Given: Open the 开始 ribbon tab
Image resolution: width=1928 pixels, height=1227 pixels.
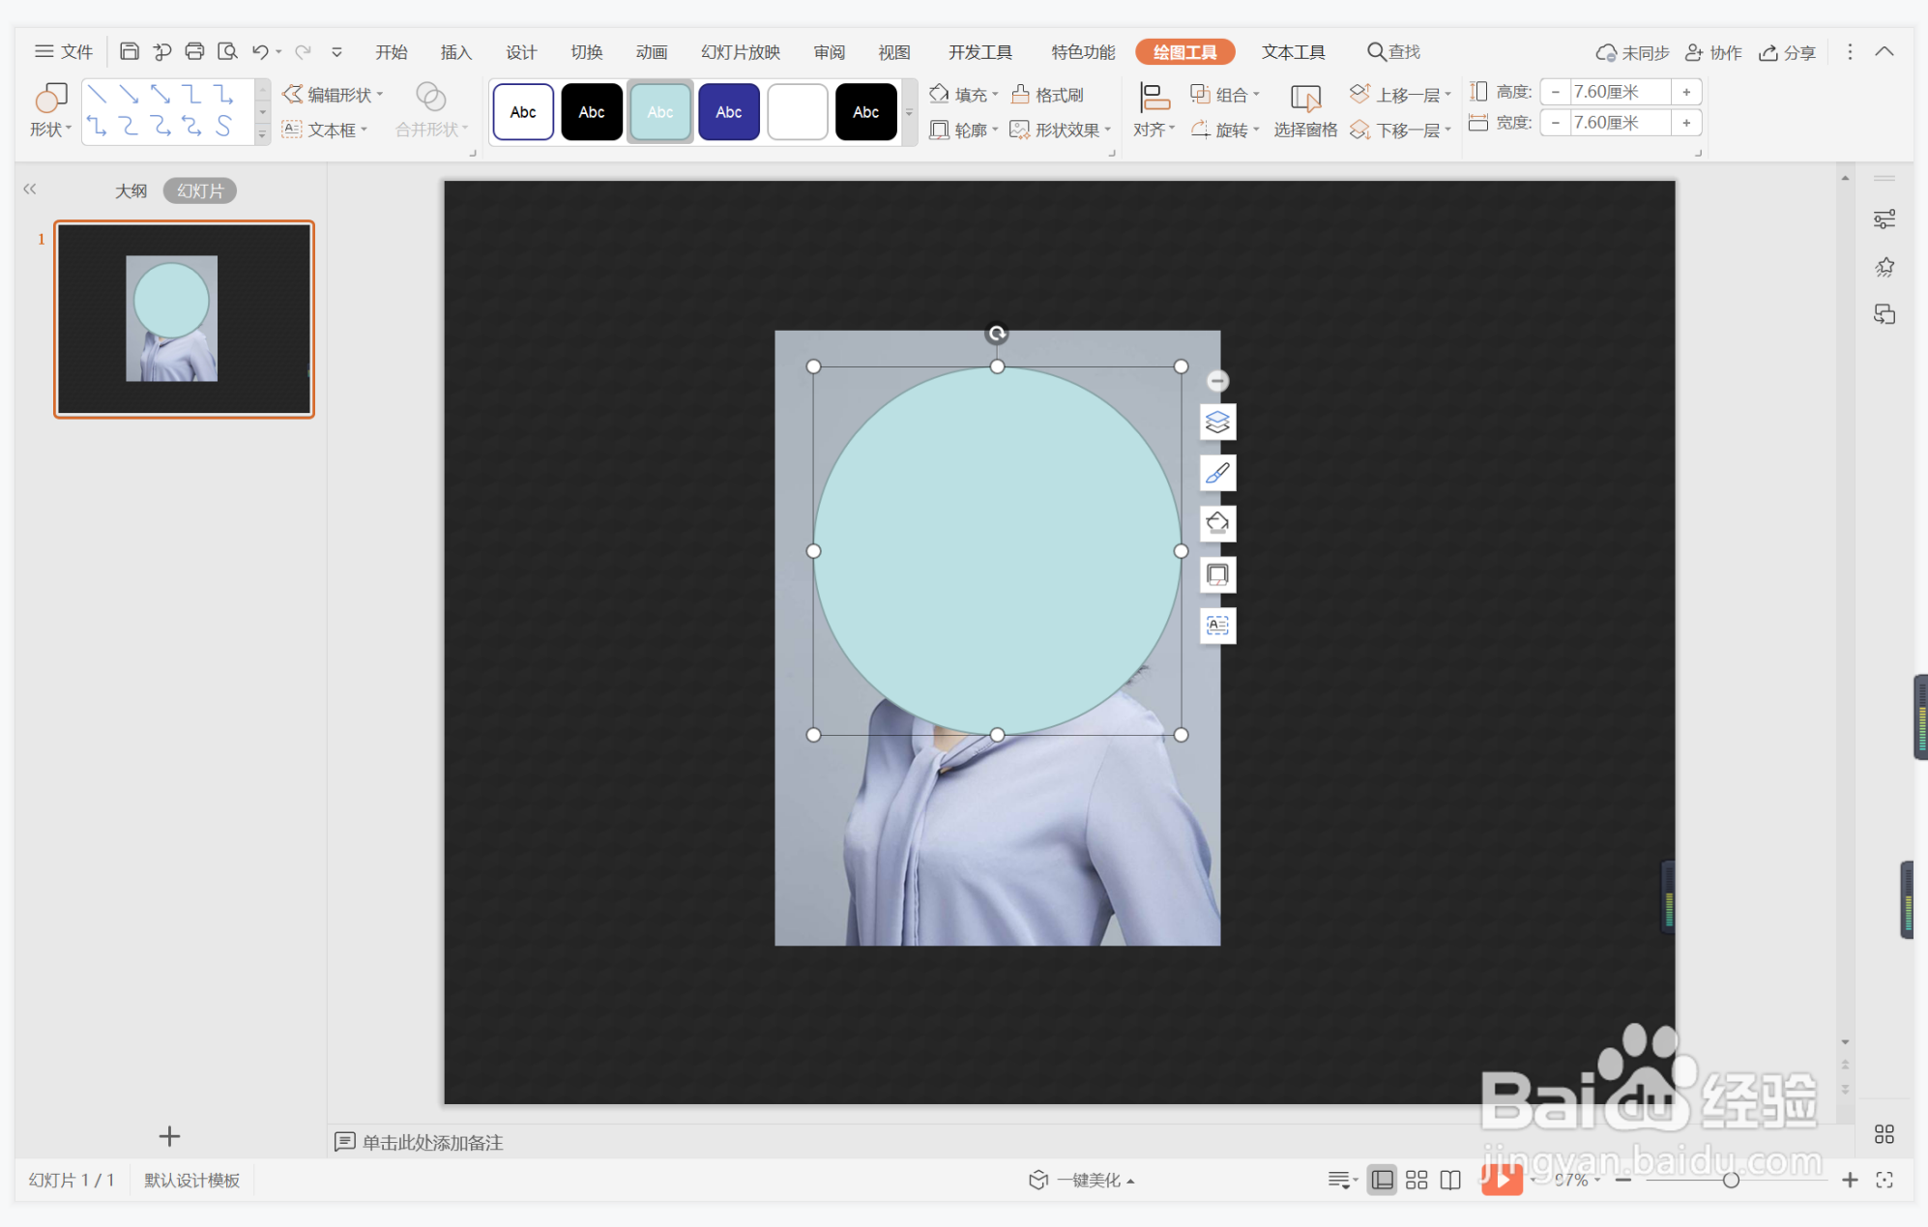Looking at the screenshot, I should (x=392, y=52).
